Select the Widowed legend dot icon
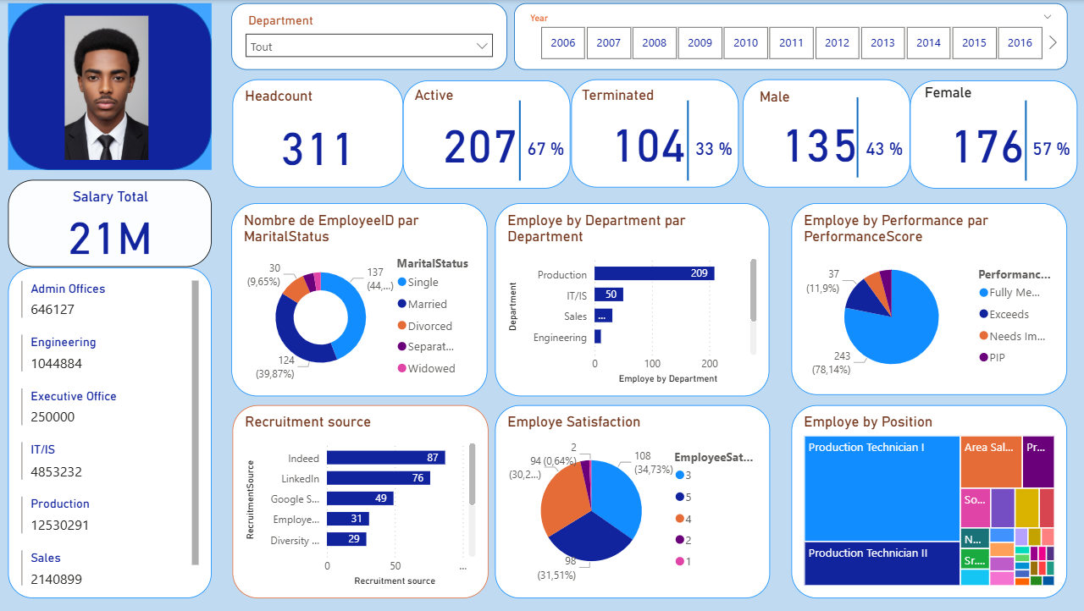 [x=401, y=368]
